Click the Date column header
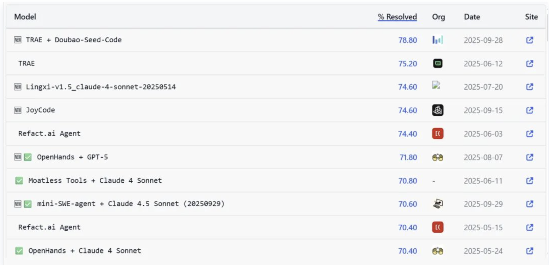The image size is (549, 265). [472, 17]
